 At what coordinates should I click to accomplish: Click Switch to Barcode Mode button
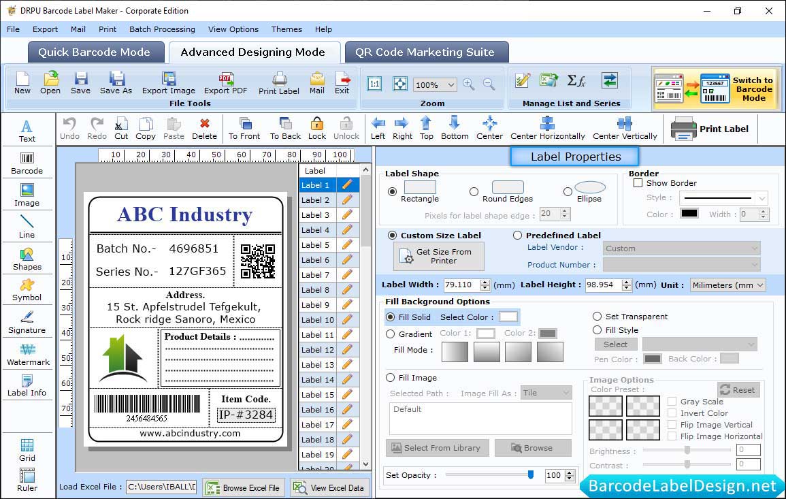click(x=717, y=88)
